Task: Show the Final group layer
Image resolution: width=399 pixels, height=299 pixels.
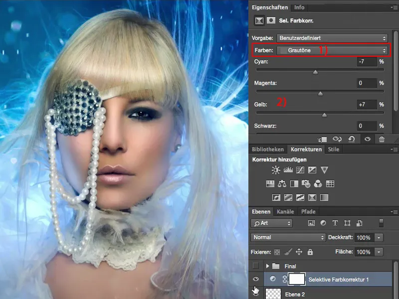Action: (x=256, y=266)
